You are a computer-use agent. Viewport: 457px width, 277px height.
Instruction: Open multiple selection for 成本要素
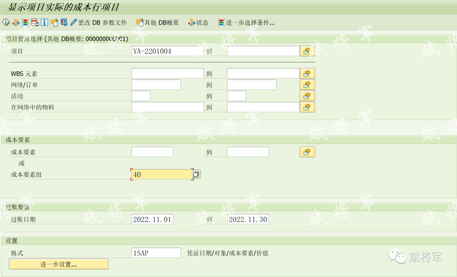[307, 152]
